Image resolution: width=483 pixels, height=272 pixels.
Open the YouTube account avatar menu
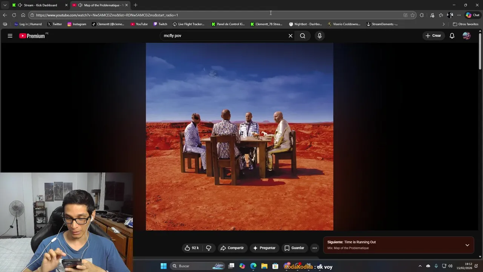pyautogui.click(x=466, y=36)
